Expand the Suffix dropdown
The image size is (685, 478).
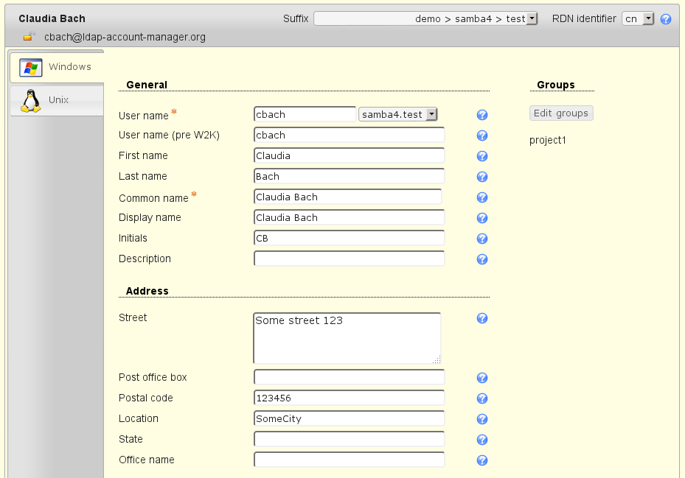coord(425,19)
